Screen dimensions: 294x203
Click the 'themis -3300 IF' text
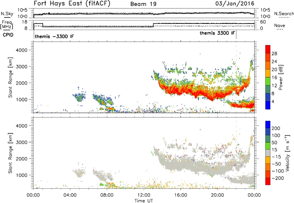coord(54,36)
